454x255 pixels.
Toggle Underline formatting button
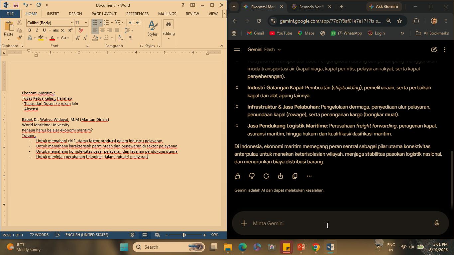[44, 30]
